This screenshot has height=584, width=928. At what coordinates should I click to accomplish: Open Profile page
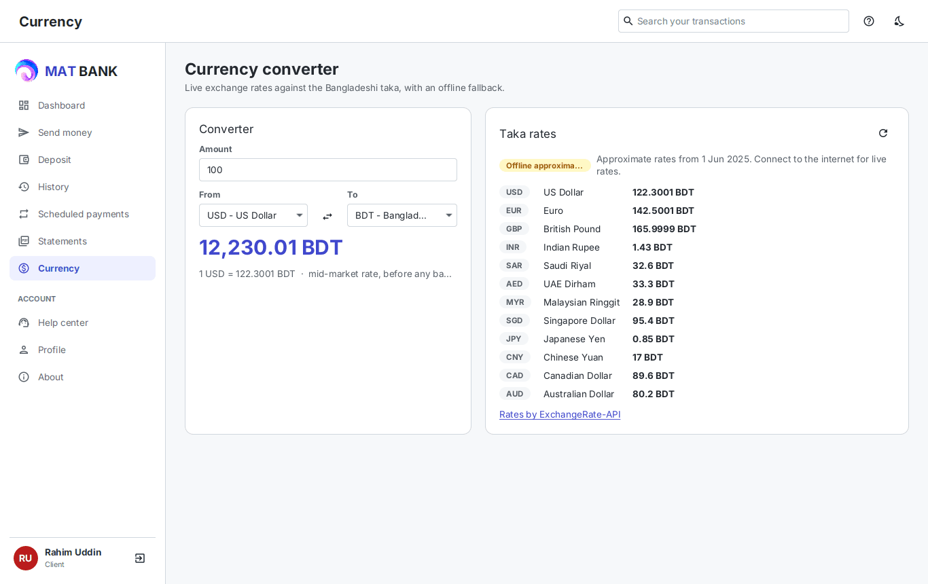82,350
